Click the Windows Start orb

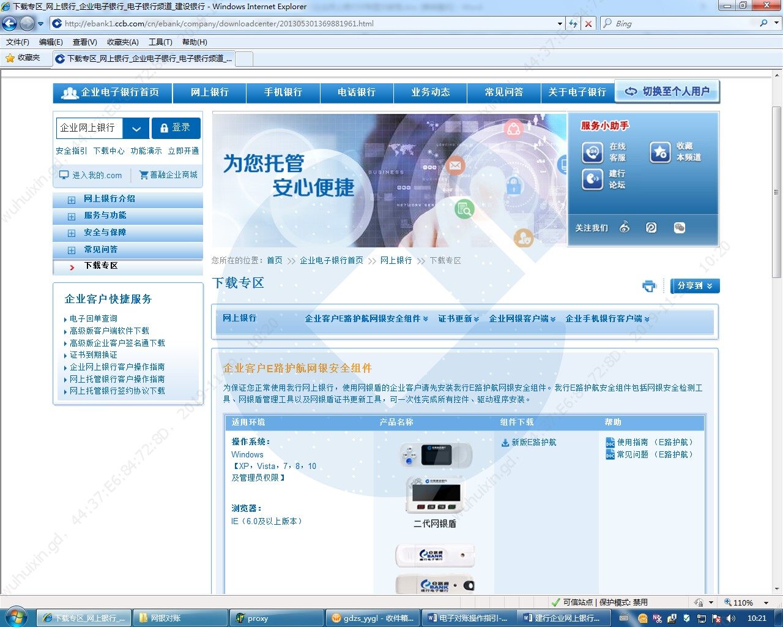click(15, 617)
